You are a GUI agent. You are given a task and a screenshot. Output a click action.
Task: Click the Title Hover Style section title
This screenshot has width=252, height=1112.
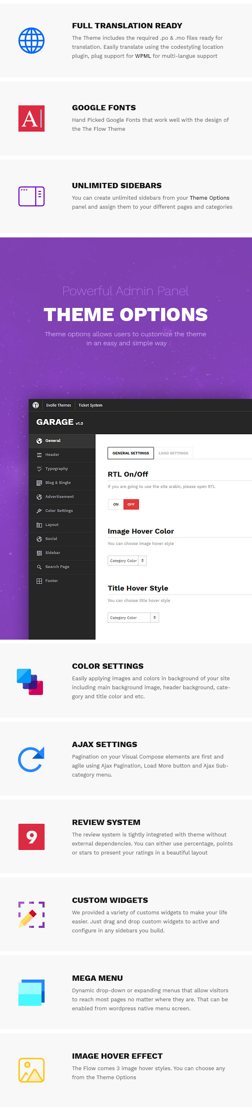pyautogui.click(x=138, y=588)
